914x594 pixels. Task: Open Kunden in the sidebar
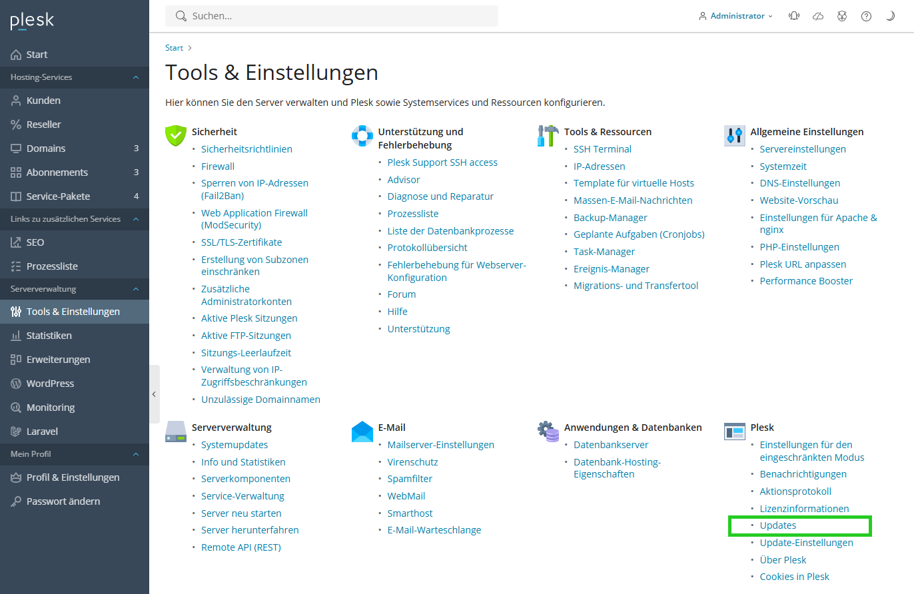click(75, 101)
